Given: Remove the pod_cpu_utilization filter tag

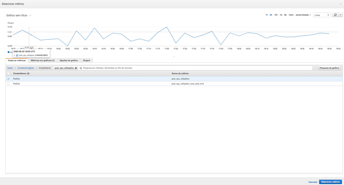Looking at the screenshot, I should pos(76,68).
